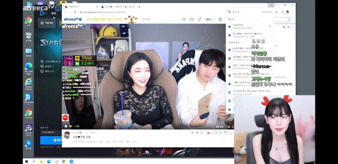The height and width of the screenshot is (164, 338).
Task: Select the BJ서윤 player entry in tab search list
Action: (250, 35)
